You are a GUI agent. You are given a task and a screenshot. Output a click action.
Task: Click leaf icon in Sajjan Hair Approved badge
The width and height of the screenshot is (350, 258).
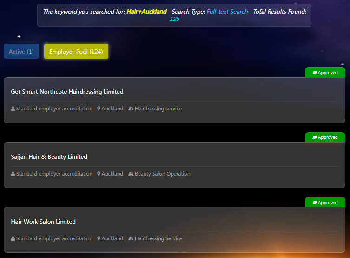coord(315,137)
